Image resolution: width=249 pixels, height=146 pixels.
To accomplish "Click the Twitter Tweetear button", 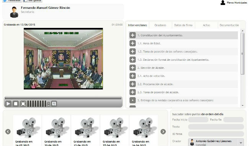I will pos(12,1).
